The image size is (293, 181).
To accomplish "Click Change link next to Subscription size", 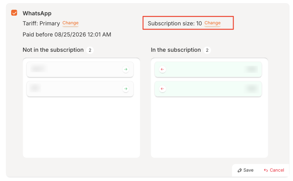I will [212, 23].
